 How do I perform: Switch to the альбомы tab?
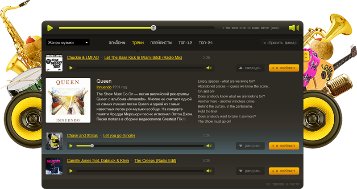click(x=117, y=43)
